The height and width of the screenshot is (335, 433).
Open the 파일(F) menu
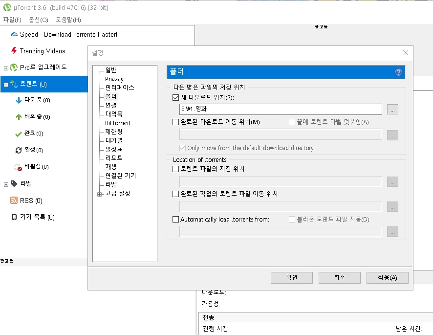pyautogui.click(x=12, y=20)
